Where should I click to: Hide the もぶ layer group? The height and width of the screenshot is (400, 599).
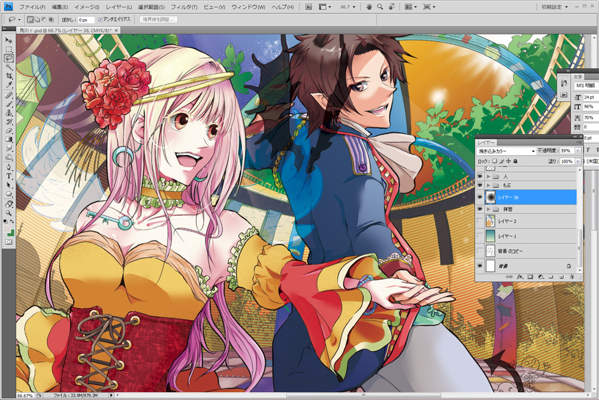(x=480, y=185)
